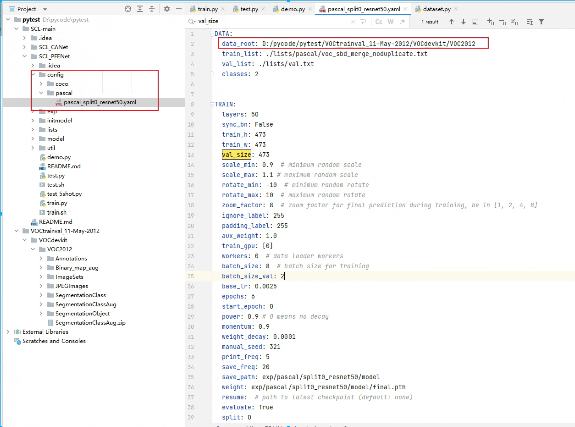
Task: Open test_5shot.py in project tree
Action: tap(64, 194)
